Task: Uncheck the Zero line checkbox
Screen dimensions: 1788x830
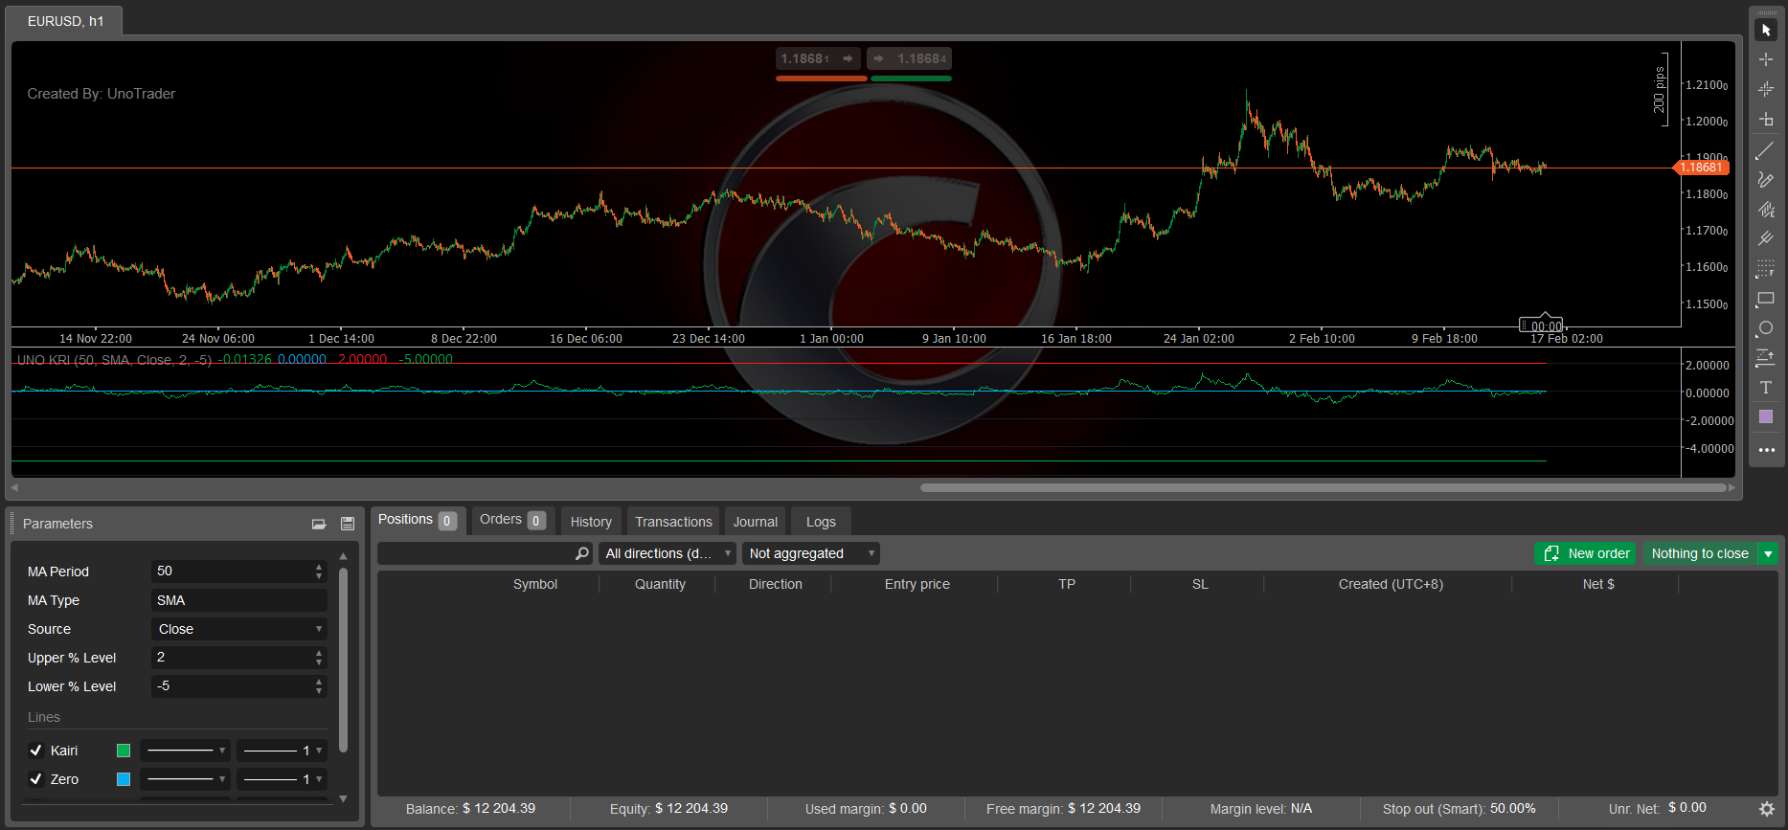Action: [x=35, y=779]
